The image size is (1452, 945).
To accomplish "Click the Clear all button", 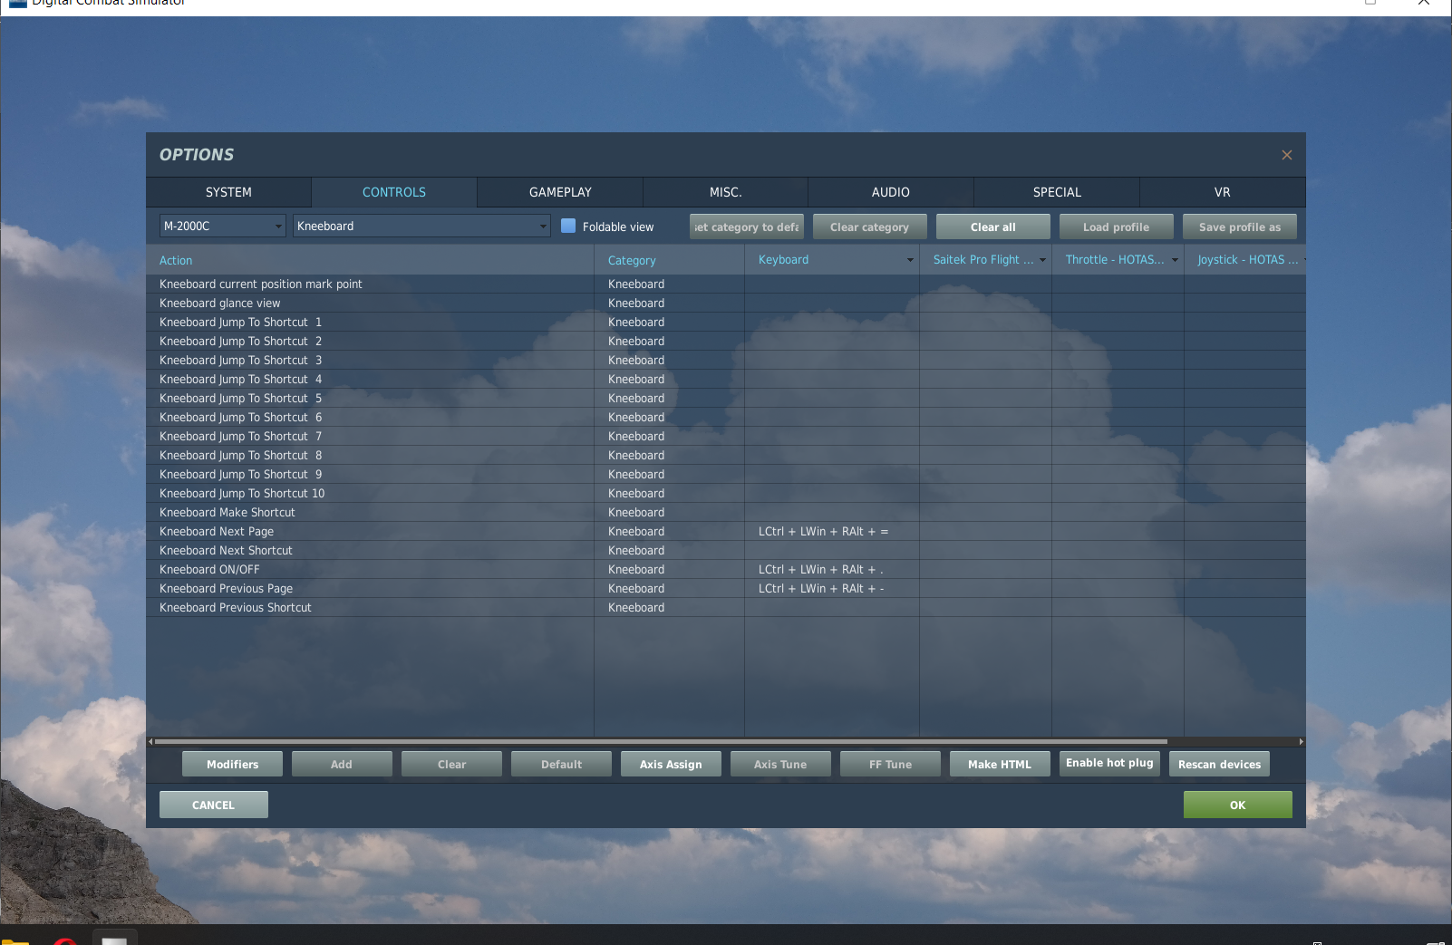I will click(993, 227).
